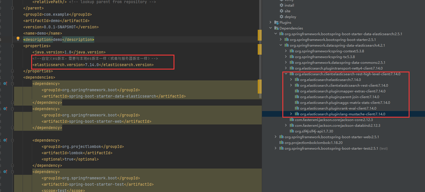Fold the spring-boot-starter-test dependency block
The width and height of the screenshot is (425, 192).
pyautogui.click(x=12, y=172)
